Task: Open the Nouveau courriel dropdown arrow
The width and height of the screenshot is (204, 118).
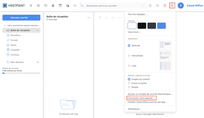Action: [x=38, y=18]
